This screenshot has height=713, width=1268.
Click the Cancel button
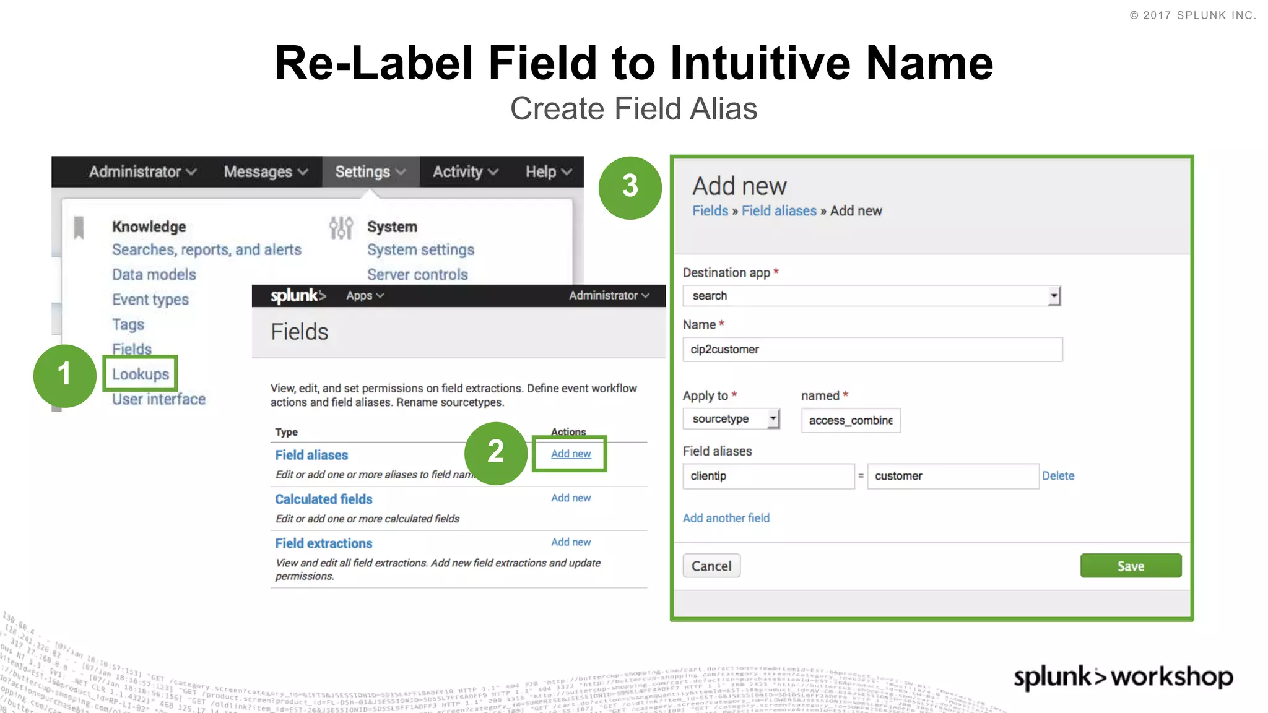tap(711, 566)
